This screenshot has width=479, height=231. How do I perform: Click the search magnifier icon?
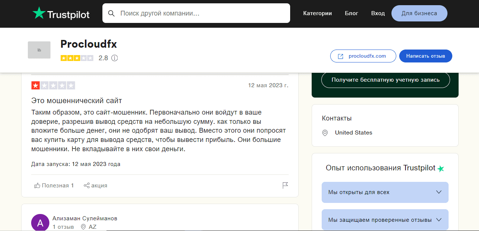point(111,13)
